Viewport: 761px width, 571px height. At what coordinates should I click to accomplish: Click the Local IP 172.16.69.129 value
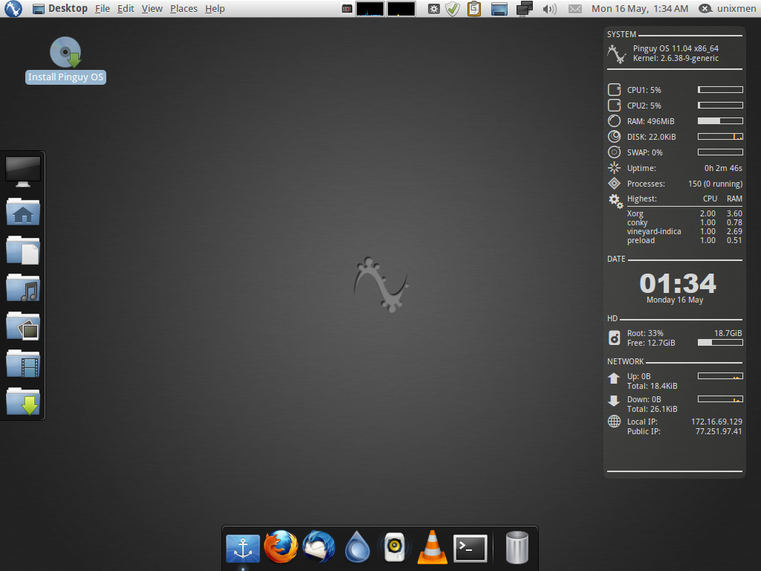(716, 422)
